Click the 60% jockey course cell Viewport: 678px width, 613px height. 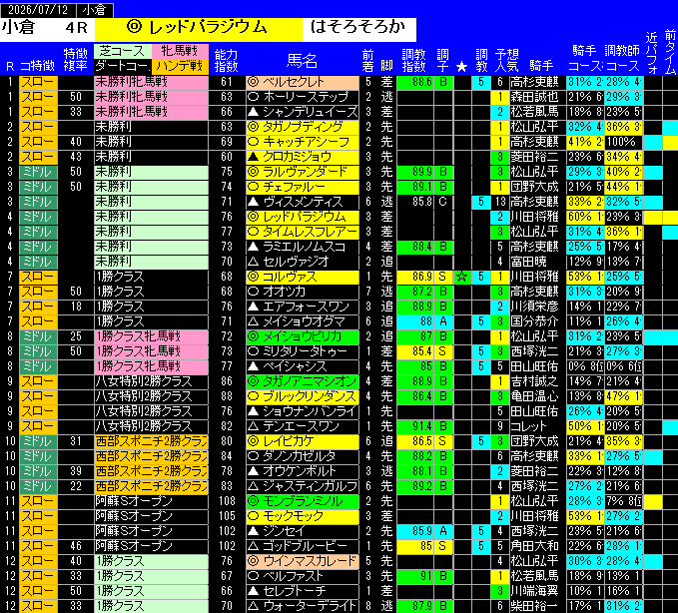point(584,217)
